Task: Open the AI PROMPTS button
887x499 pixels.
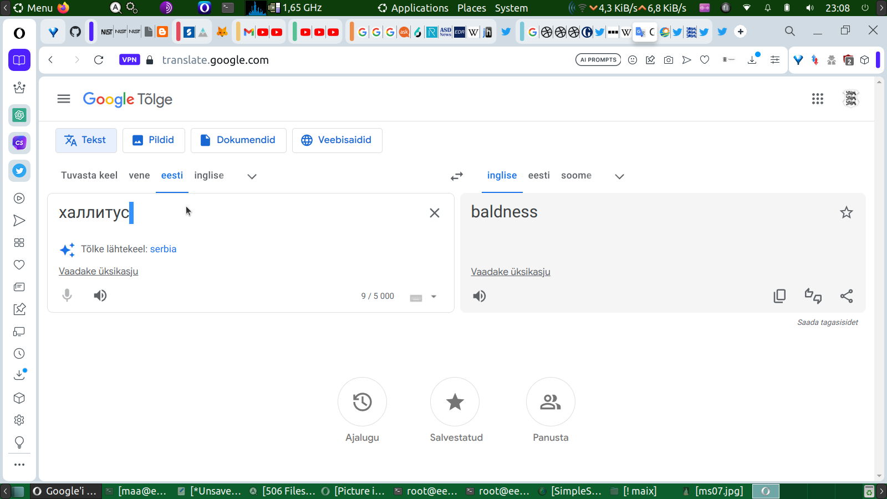Action: [598, 60]
